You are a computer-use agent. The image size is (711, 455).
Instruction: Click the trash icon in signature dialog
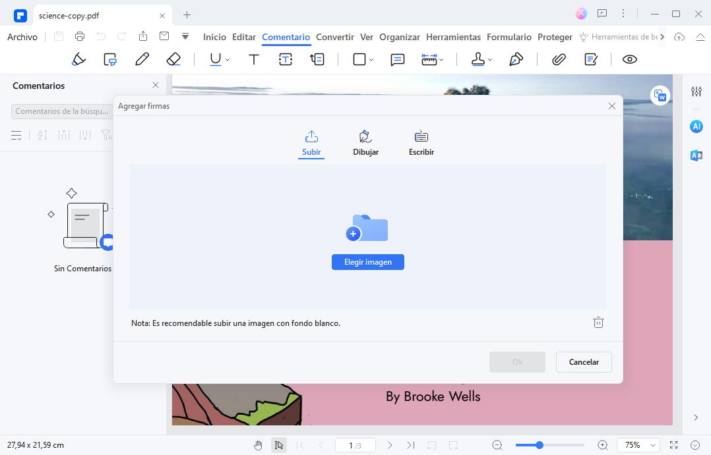[x=598, y=323]
